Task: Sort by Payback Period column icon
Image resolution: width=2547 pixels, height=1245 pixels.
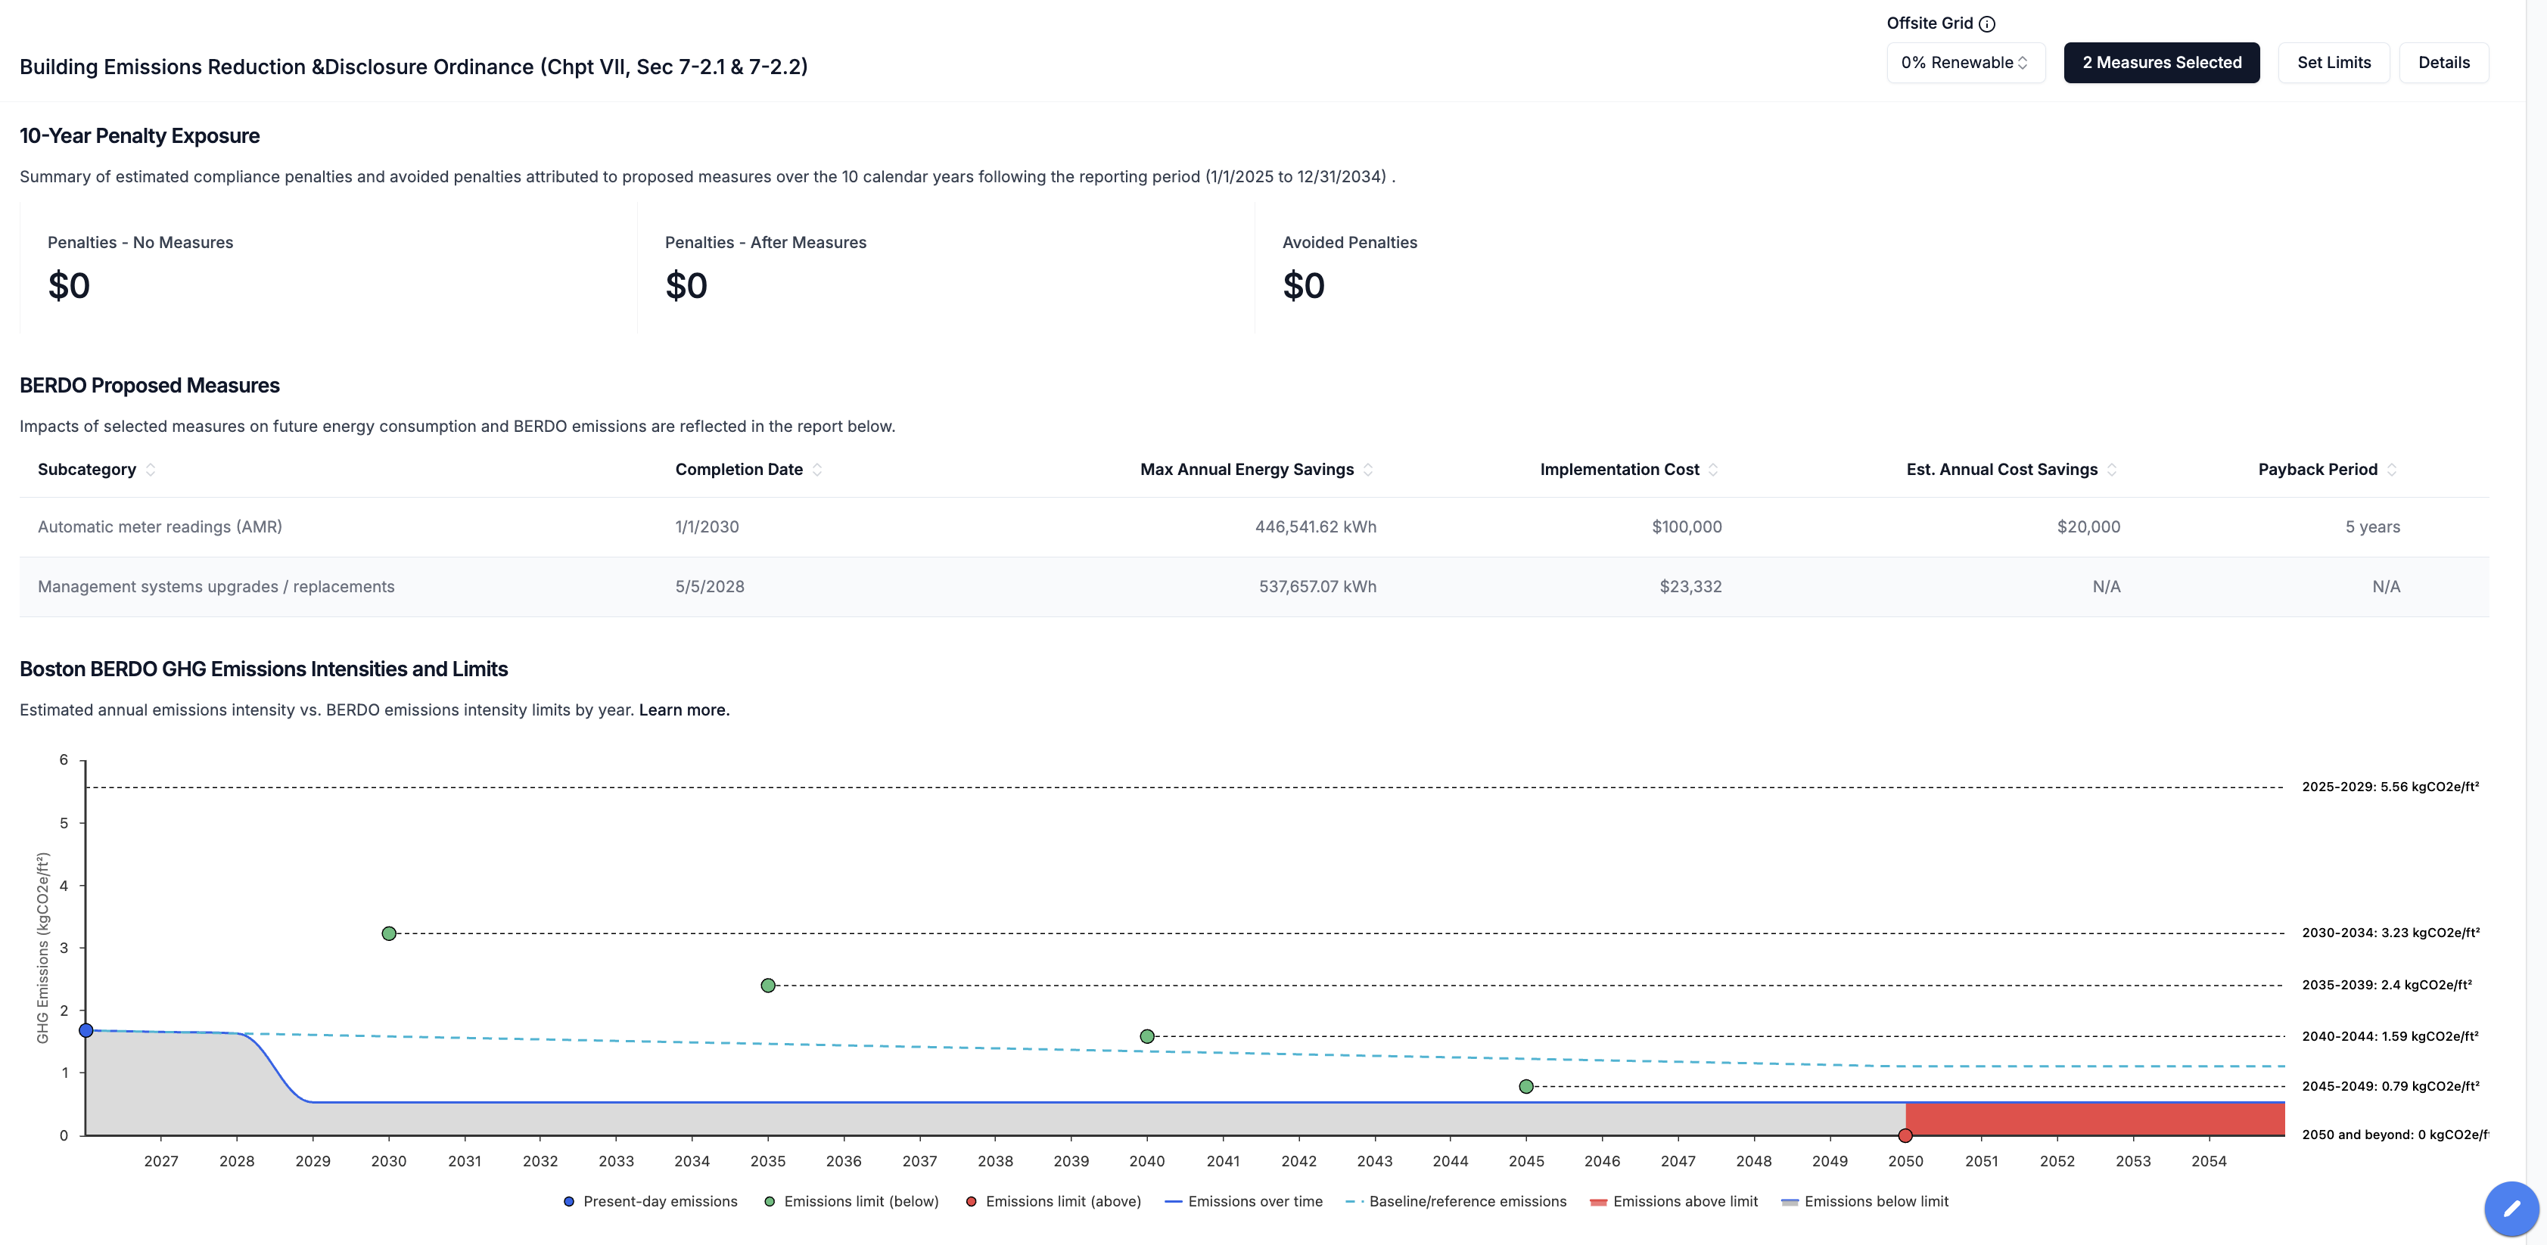Action: 2391,470
